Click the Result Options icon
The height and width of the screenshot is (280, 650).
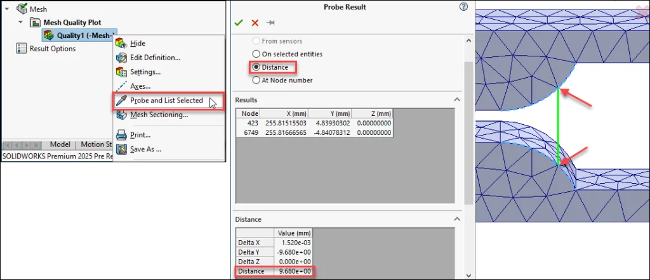[21, 48]
